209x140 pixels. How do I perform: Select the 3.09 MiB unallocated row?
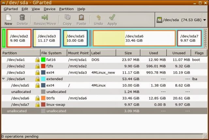104,111
